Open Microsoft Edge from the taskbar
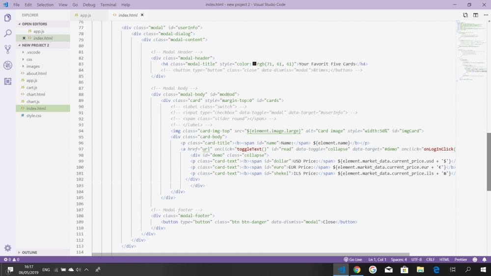 pos(436,270)
